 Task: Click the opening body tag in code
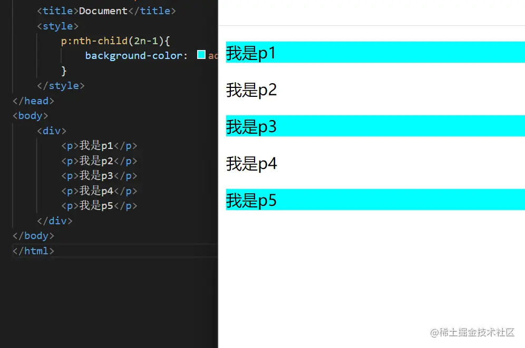(x=30, y=115)
